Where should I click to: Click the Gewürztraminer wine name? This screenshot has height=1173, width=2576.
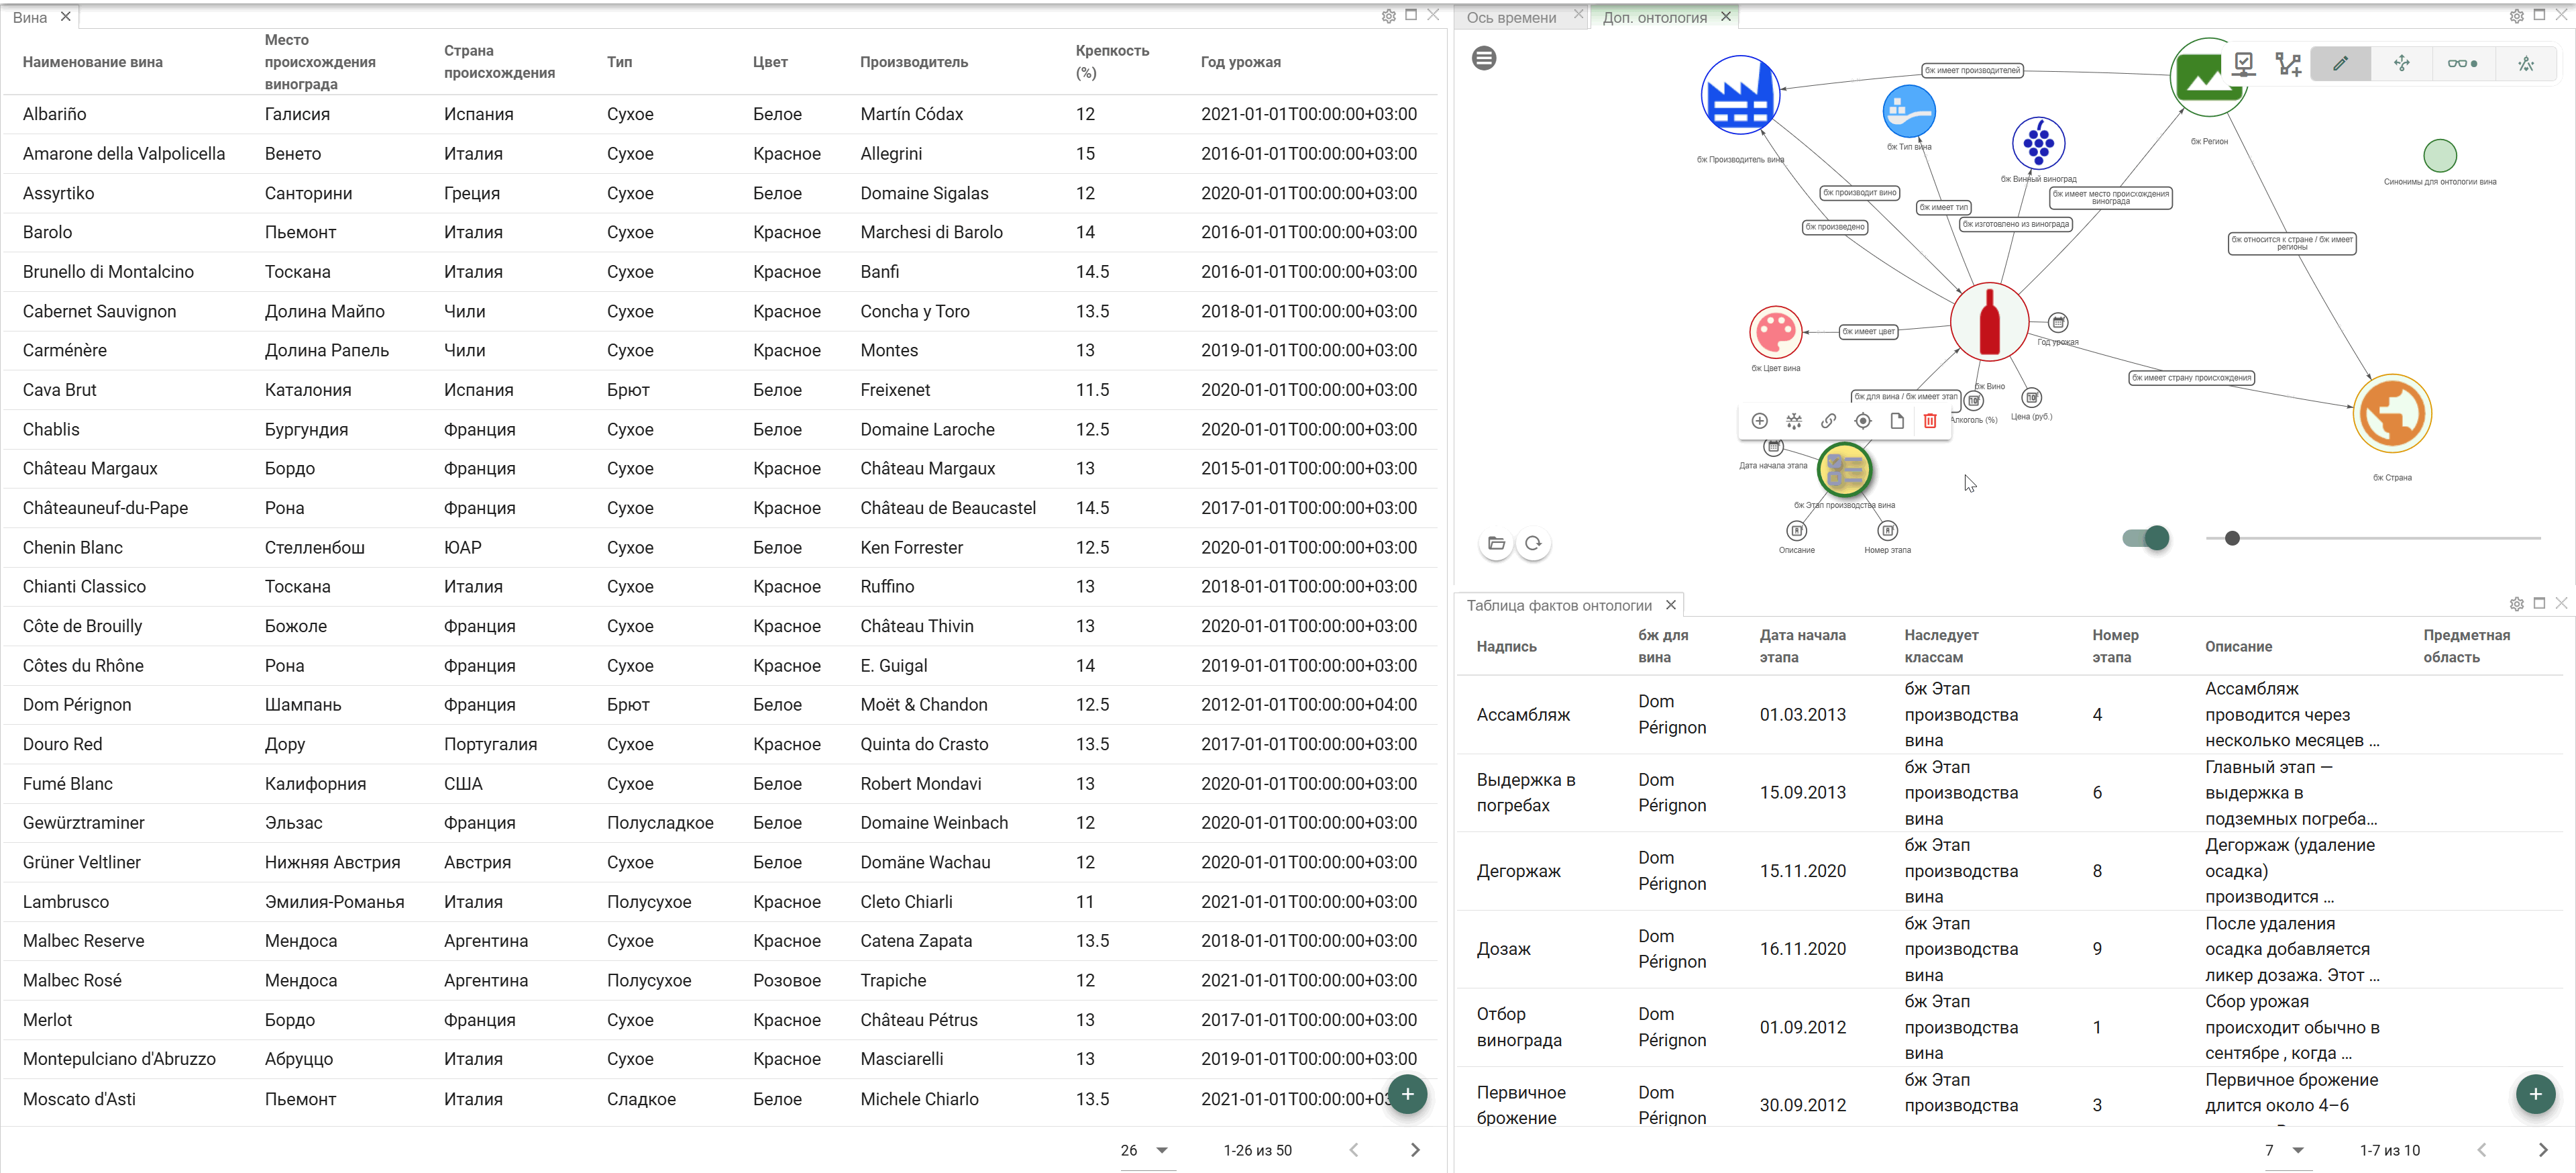83,823
